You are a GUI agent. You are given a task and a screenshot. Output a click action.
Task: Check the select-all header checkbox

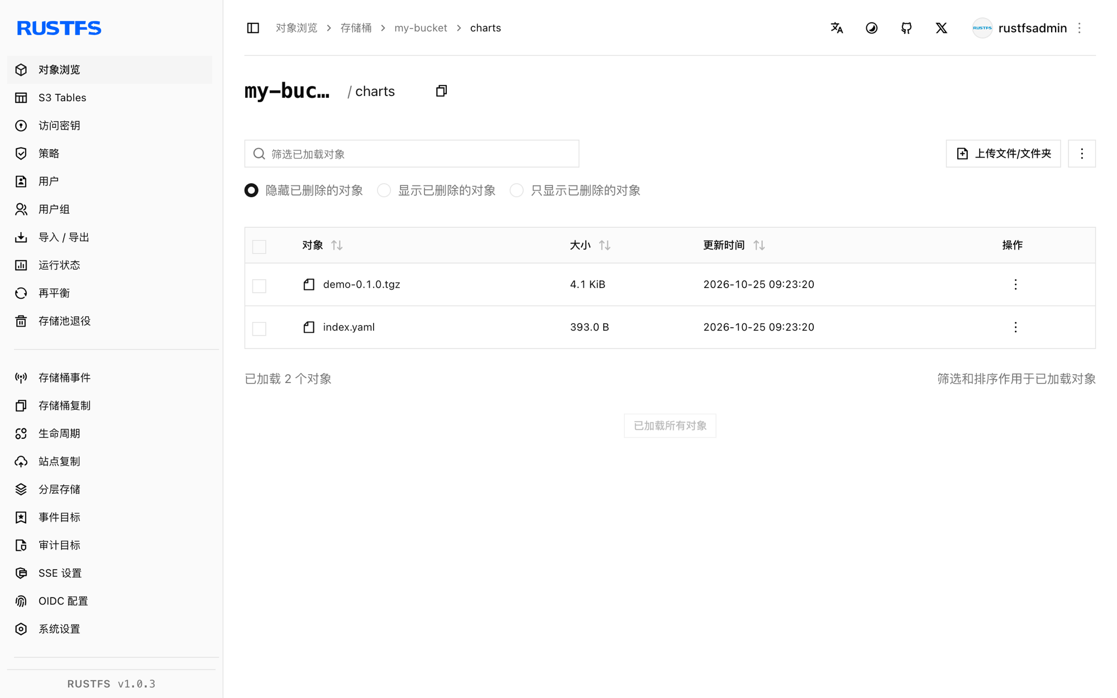(x=259, y=246)
